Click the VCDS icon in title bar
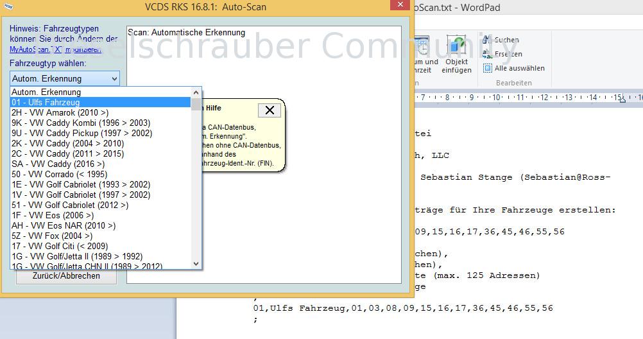 pyautogui.click(x=8, y=6)
